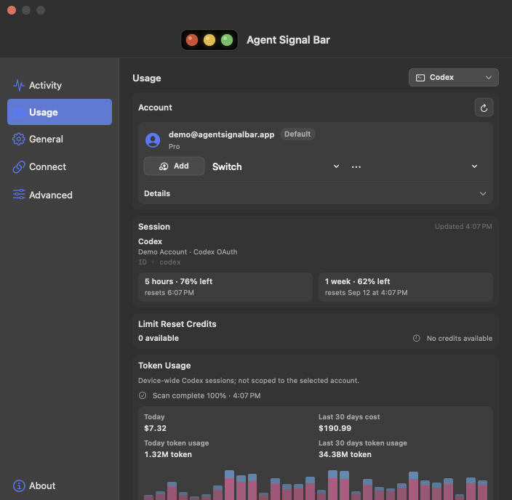Refresh the account usage data
Image resolution: width=512 pixels, height=500 pixels.
pyautogui.click(x=484, y=108)
